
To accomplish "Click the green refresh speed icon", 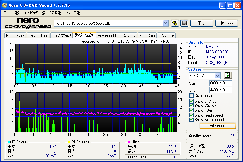I will 227,75.
